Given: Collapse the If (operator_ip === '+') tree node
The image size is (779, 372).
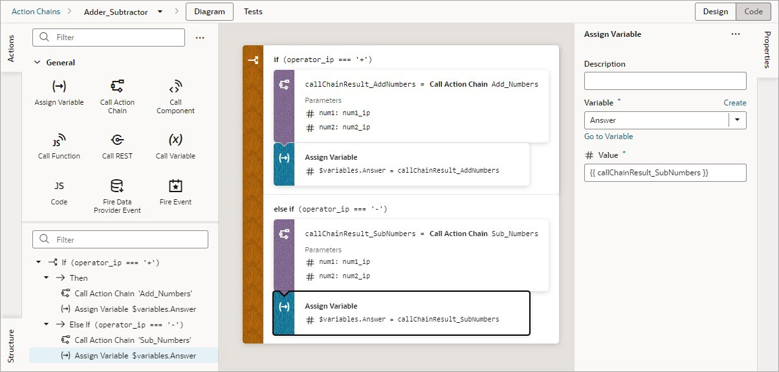Looking at the screenshot, I should (38, 263).
